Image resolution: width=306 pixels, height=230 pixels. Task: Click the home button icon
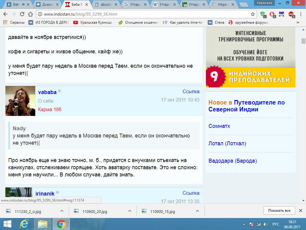(x=30, y=14)
